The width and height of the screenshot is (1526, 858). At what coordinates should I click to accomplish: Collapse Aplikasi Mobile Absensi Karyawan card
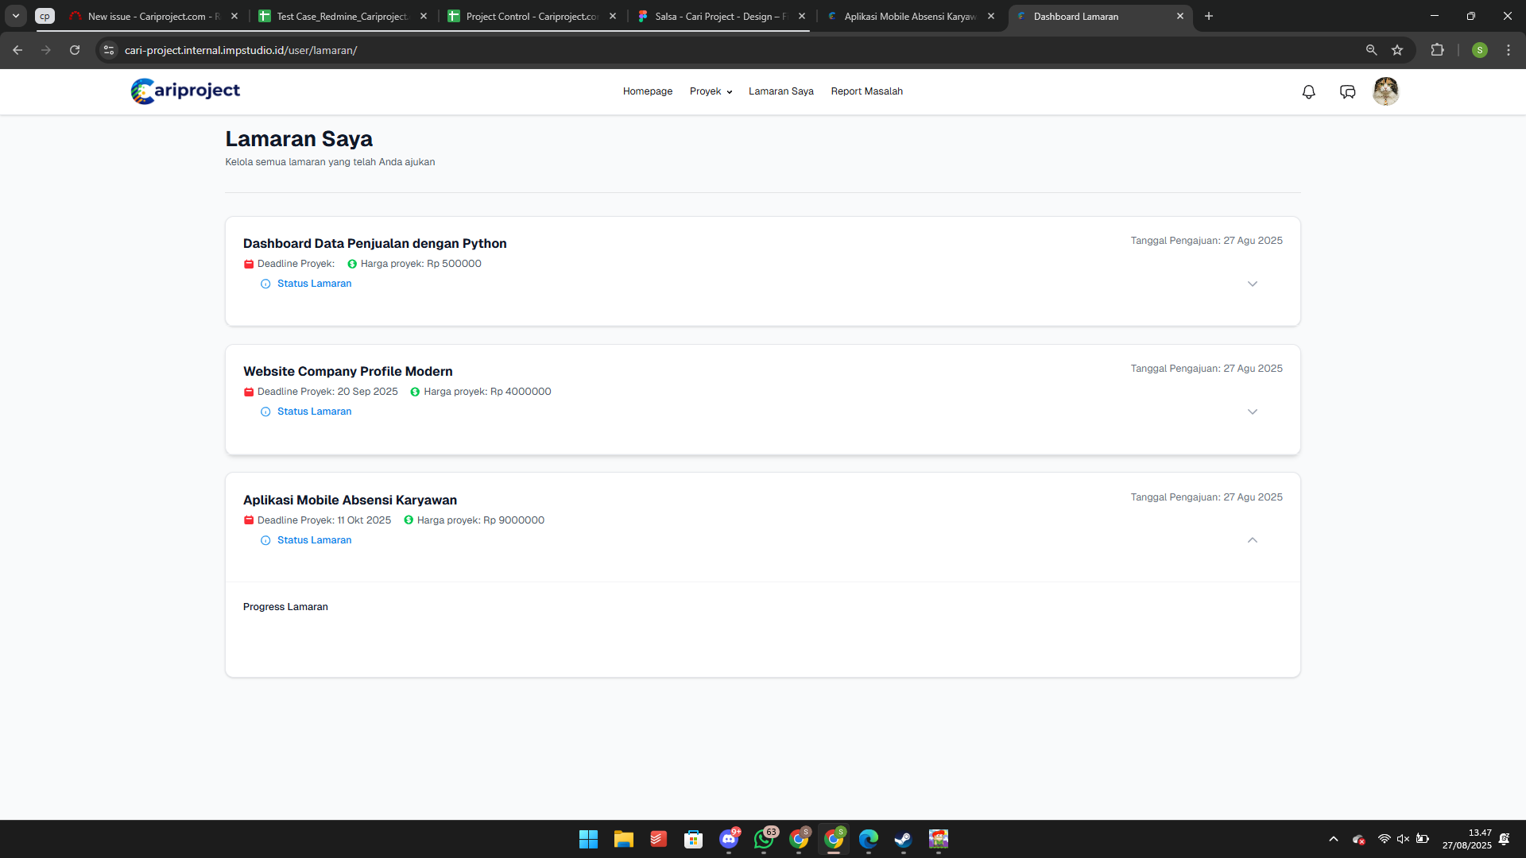click(x=1252, y=540)
